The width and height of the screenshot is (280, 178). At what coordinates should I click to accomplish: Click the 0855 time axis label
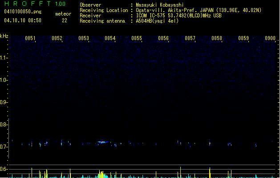click(x=137, y=38)
